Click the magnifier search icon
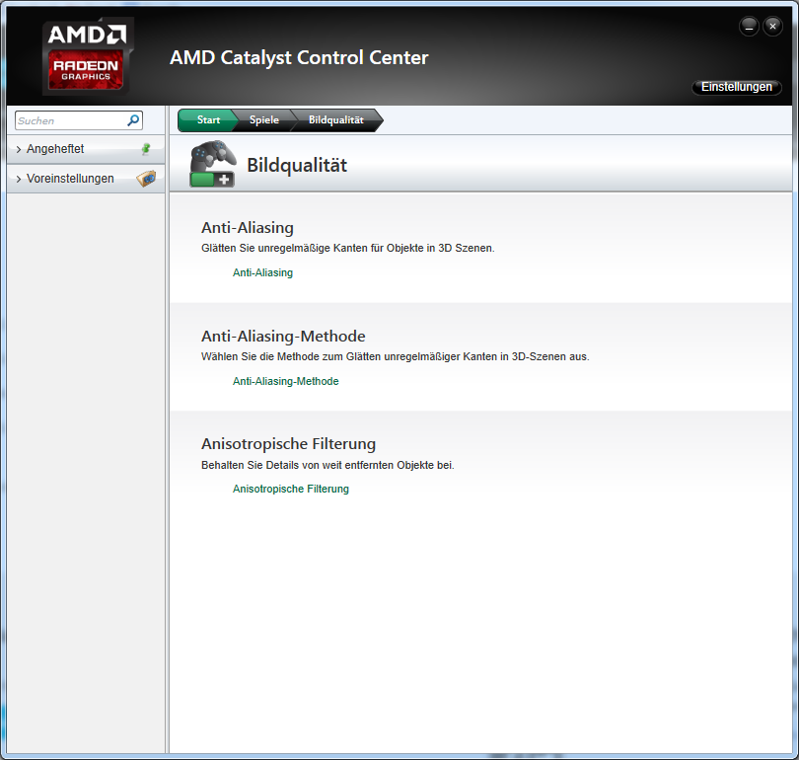The image size is (799, 760). coord(133,120)
